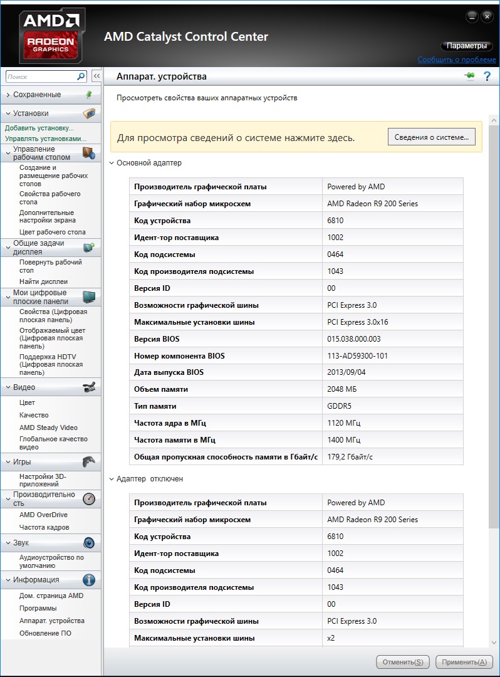This screenshot has height=677, width=500.
Task: Click the Звук speaker icon
Action: coord(89,543)
